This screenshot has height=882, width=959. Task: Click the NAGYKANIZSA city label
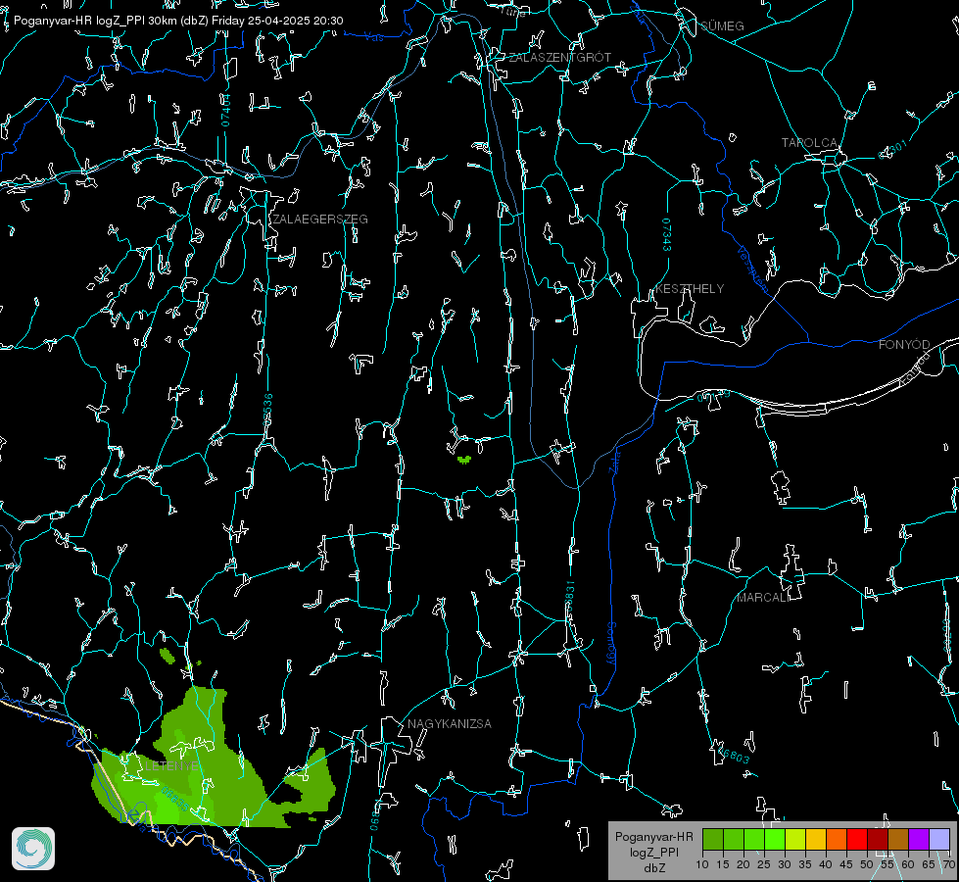(450, 724)
